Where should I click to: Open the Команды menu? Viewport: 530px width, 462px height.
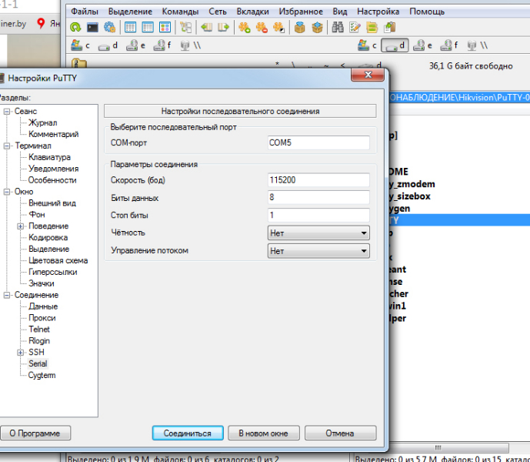pyautogui.click(x=180, y=12)
